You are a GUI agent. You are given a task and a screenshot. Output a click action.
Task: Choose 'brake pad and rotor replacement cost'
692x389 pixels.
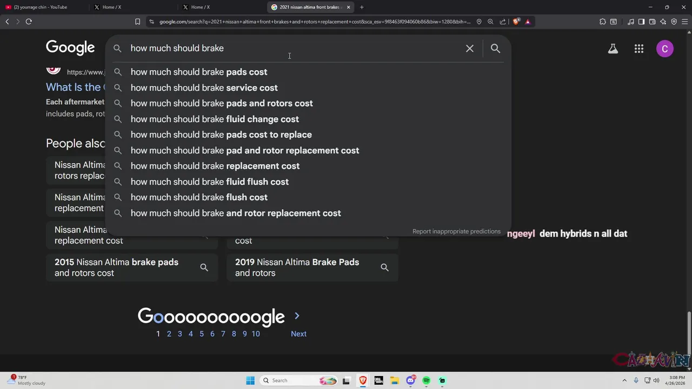coord(308,150)
